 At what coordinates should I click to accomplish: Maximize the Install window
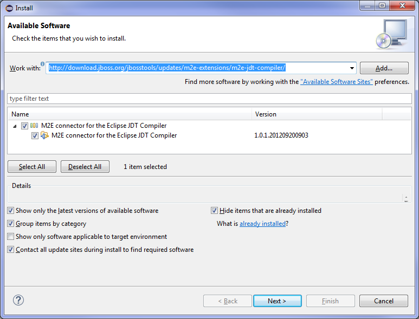click(382, 5)
